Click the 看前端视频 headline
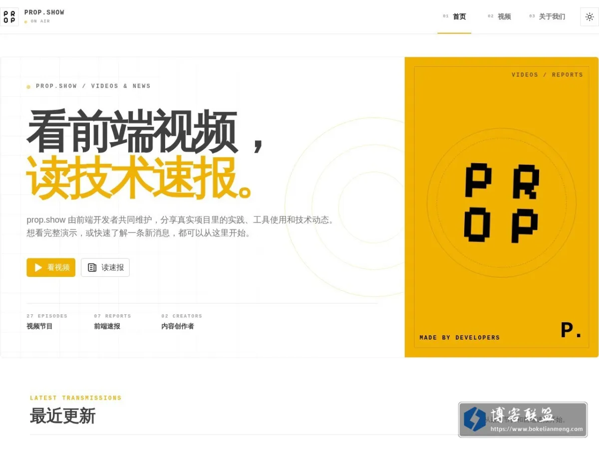The image size is (599, 449). click(x=145, y=132)
